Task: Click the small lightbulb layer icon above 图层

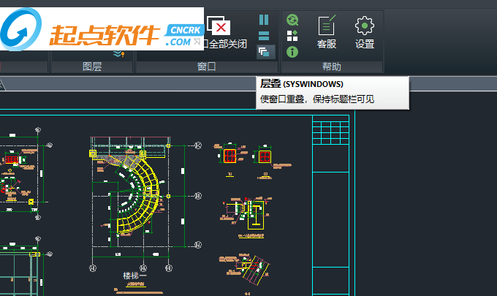Action: pyautogui.click(x=119, y=54)
